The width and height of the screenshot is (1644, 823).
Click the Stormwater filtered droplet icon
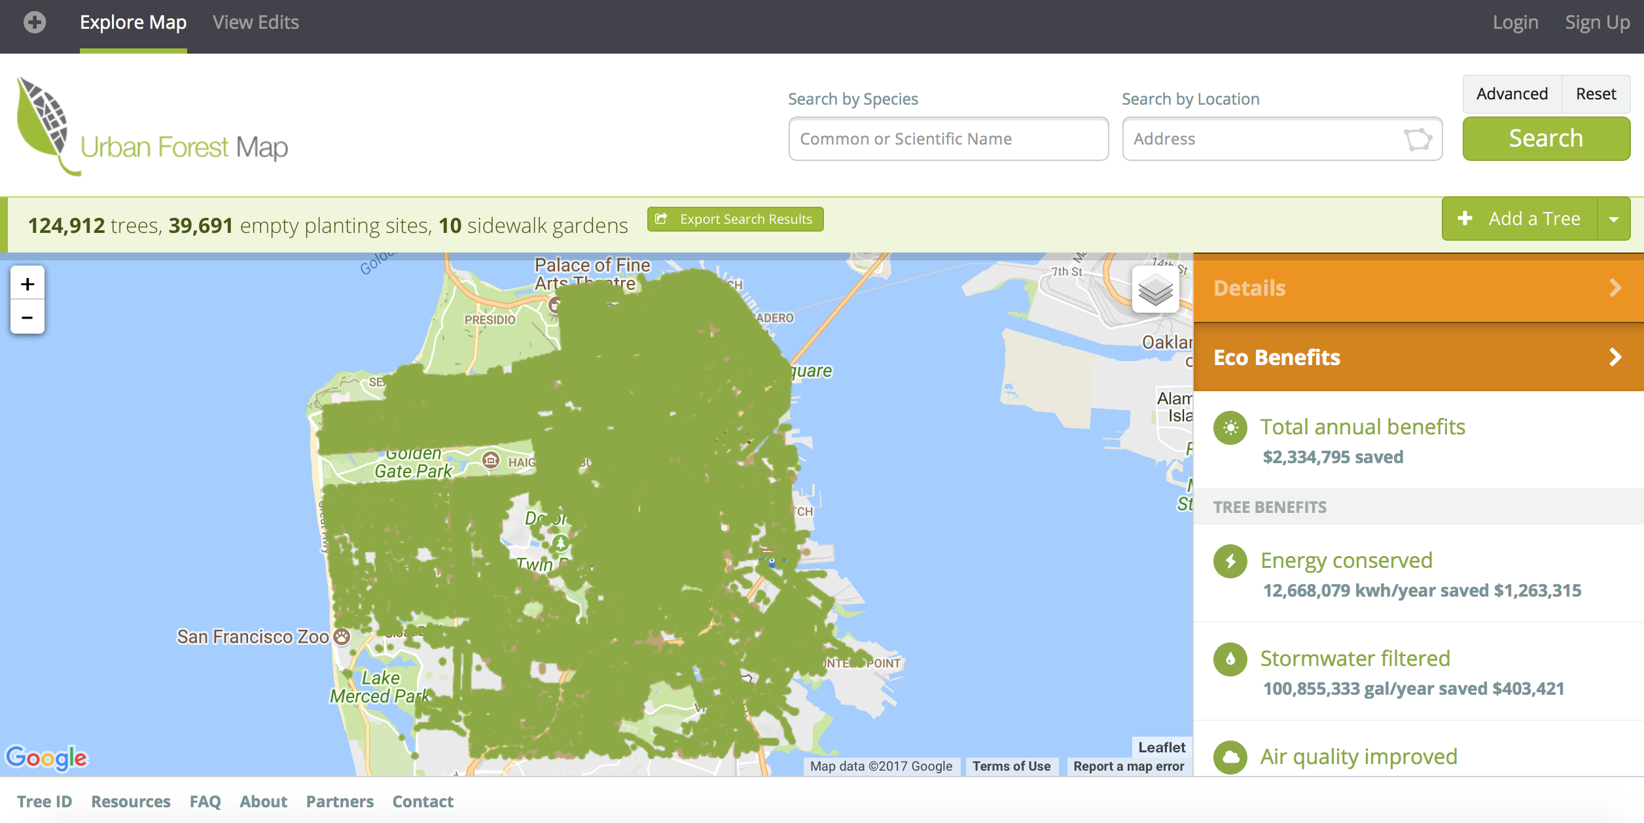tap(1230, 659)
